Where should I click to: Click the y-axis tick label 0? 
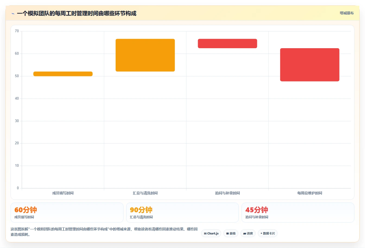(x=18, y=188)
